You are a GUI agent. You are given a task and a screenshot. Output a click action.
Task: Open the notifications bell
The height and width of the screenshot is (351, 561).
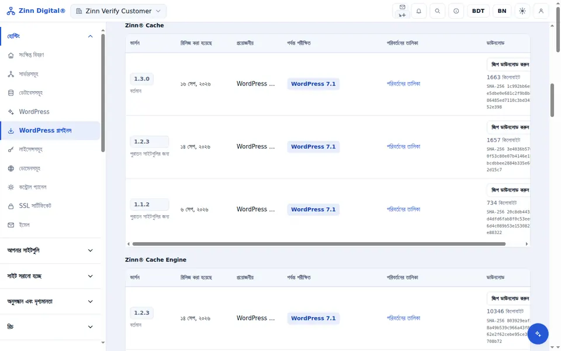[x=418, y=11]
